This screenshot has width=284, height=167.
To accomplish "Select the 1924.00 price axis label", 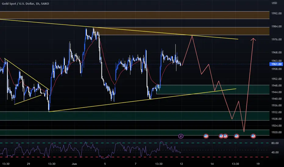I will (x=276, y=125).
